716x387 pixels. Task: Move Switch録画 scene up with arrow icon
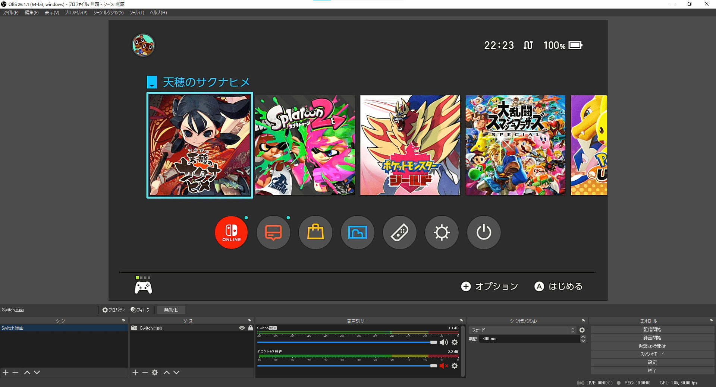pos(27,372)
